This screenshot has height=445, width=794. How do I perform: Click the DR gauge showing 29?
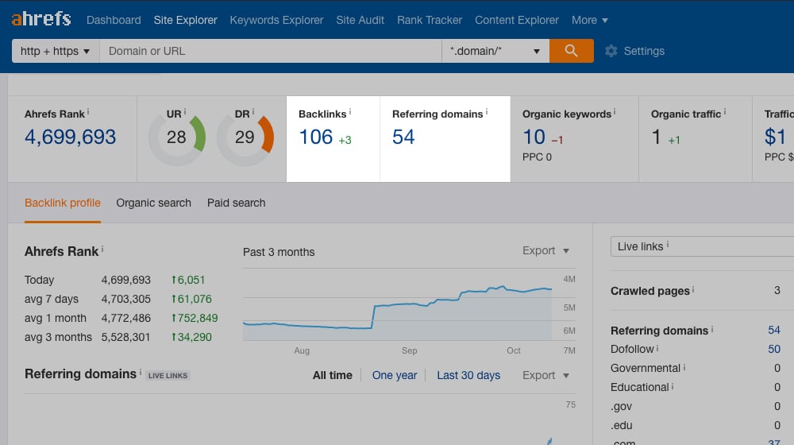[245, 137]
